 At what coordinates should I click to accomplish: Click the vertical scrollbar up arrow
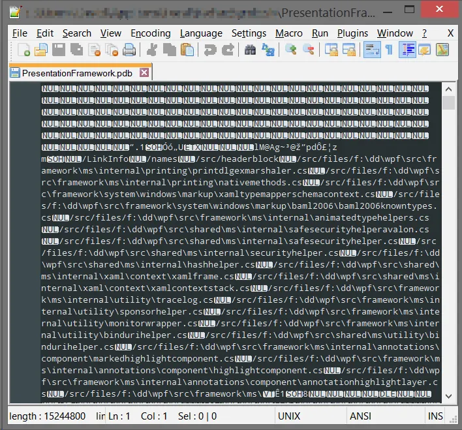[448, 89]
